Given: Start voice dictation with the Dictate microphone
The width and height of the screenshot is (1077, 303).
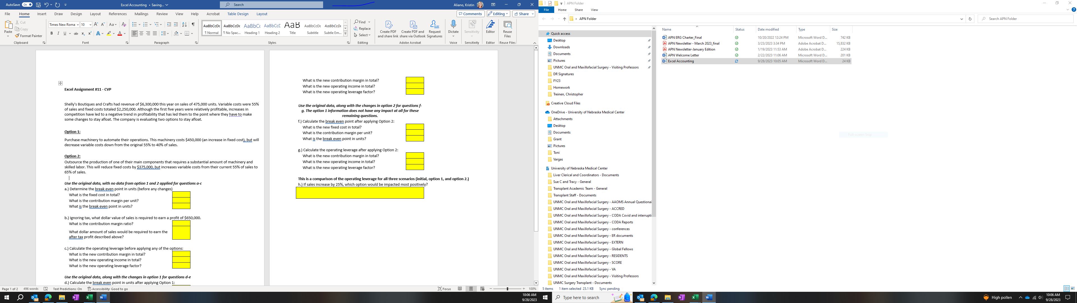Looking at the screenshot, I should pyautogui.click(x=453, y=28).
